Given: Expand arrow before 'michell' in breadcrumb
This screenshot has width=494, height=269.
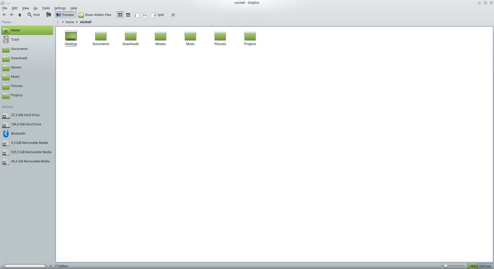Looking at the screenshot, I should point(77,22).
